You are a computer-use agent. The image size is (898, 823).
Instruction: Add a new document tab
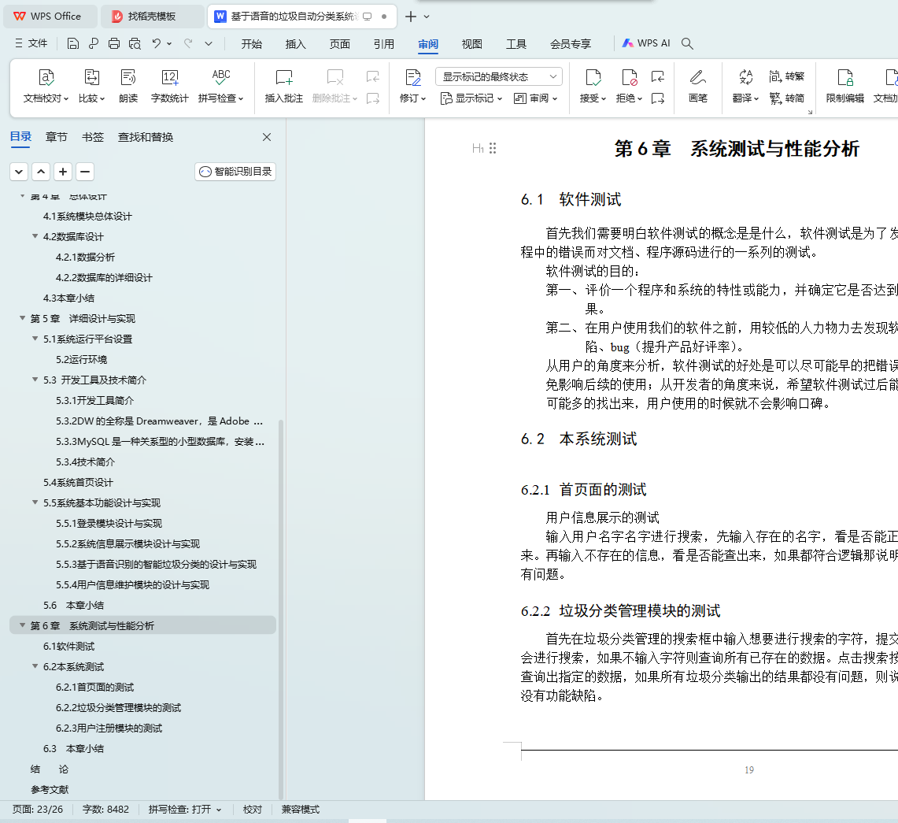410,17
